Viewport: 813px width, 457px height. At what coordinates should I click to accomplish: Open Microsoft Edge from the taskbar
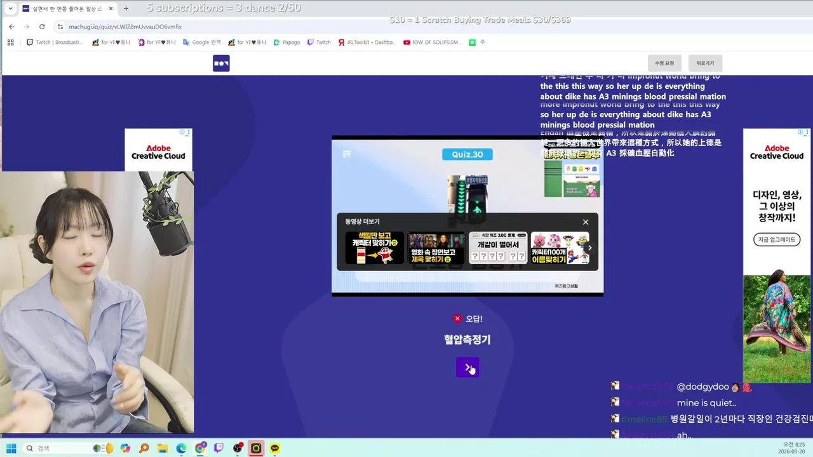pos(181,448)
